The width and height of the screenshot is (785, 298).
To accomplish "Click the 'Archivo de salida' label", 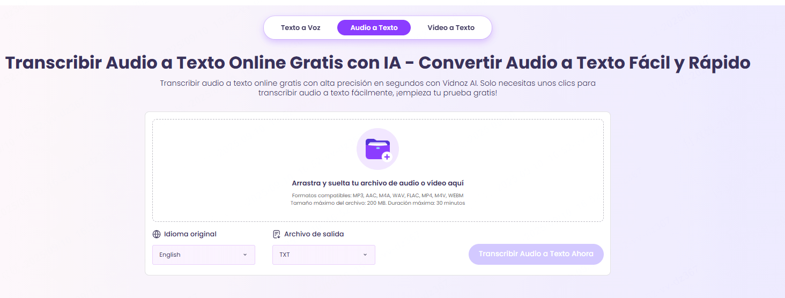I will click(x=314, y=234).
